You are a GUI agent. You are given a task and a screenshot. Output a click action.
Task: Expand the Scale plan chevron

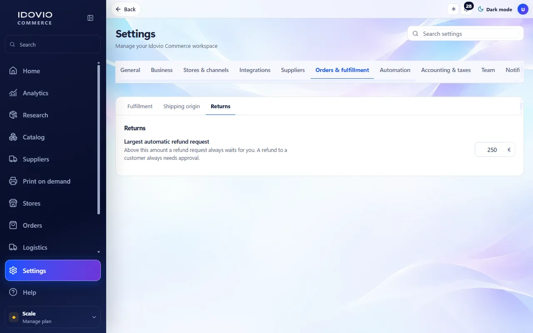[x=94, y=317]
